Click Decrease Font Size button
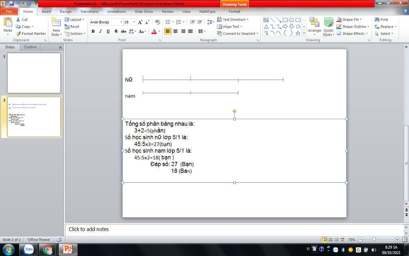The image size is (409, 256). (147, 22)
